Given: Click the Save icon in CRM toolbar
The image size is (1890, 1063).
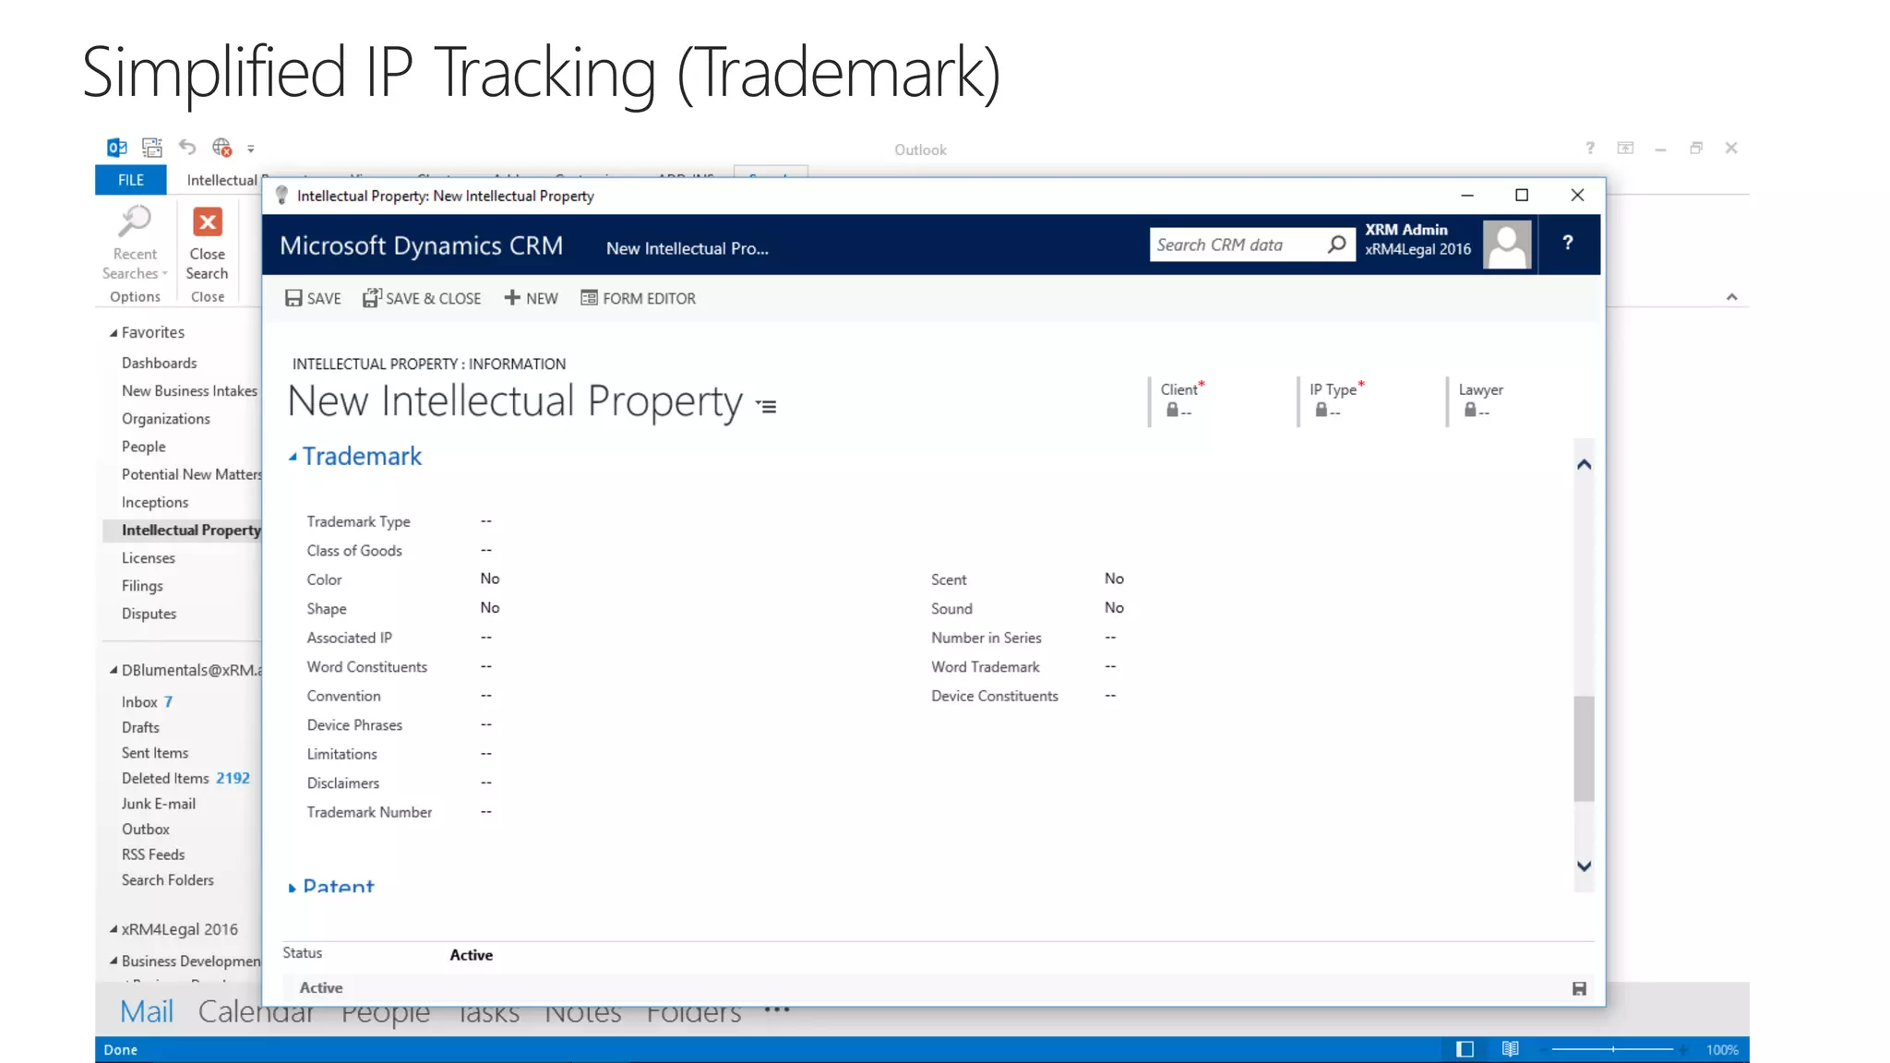Looking at the screenshot, I should pos(293,298).
